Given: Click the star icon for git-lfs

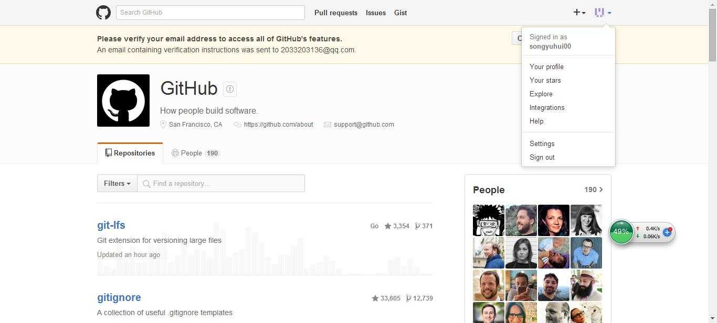Looking at the screenshot, I should click(388, 226).
